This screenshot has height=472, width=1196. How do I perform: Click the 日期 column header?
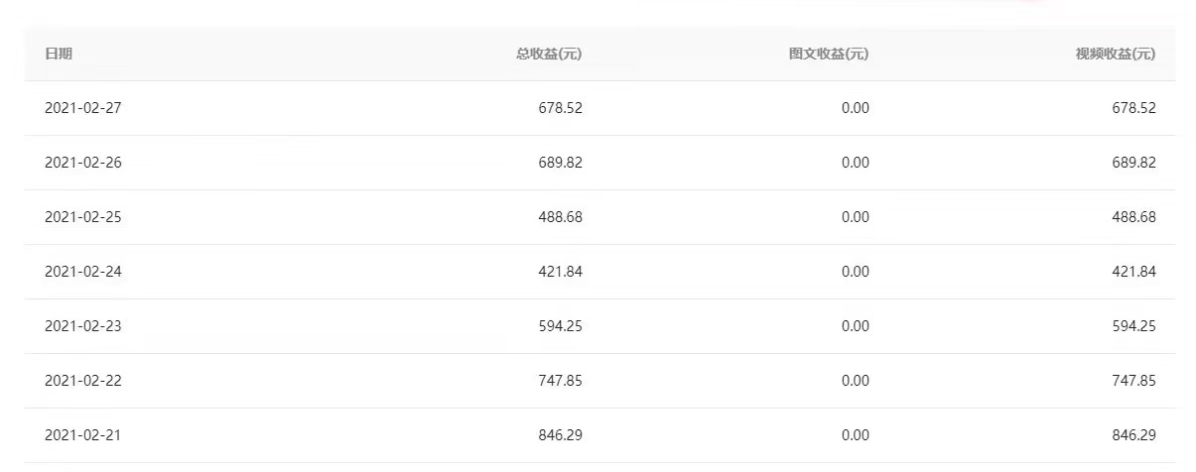point(59,55)
